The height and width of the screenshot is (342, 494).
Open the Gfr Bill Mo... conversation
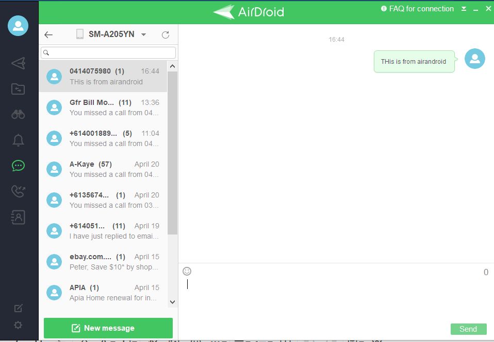coord(103,107)
